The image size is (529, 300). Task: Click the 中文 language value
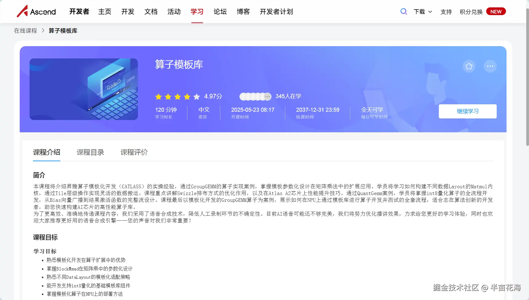click(204, 110)
